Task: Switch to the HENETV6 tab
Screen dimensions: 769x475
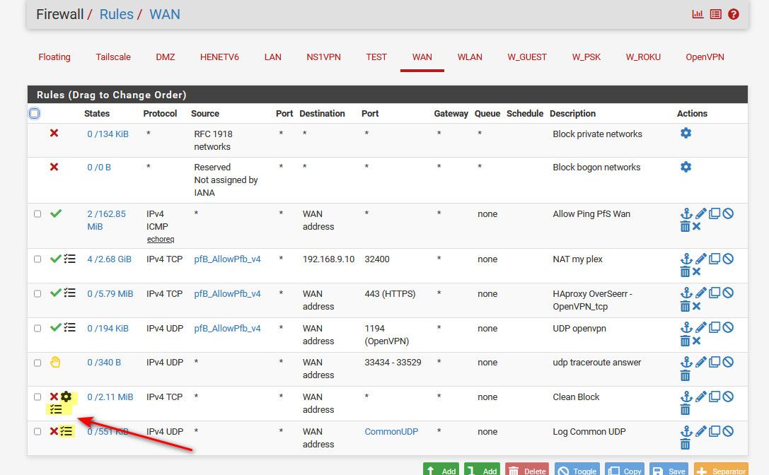Action: pos(219,57)
